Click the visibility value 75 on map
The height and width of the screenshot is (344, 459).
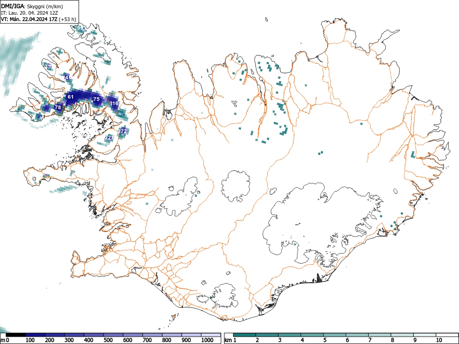coord(96,99)
